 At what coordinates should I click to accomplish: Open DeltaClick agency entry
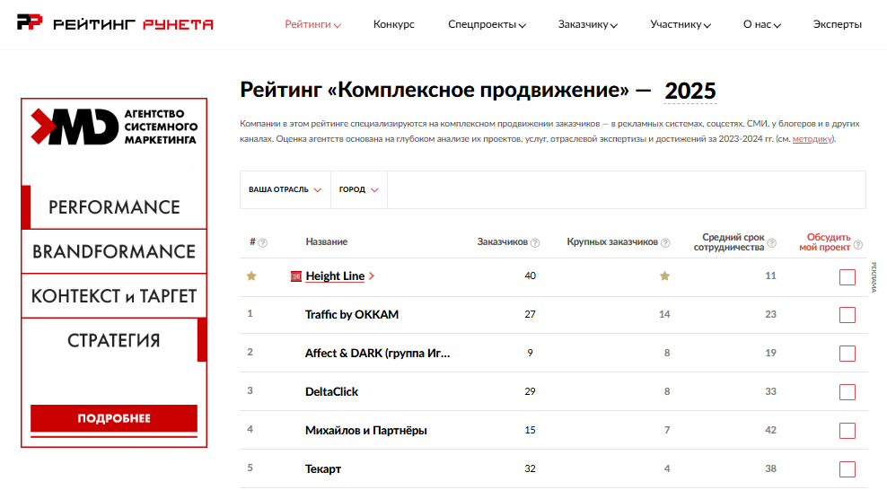[331, 391]
